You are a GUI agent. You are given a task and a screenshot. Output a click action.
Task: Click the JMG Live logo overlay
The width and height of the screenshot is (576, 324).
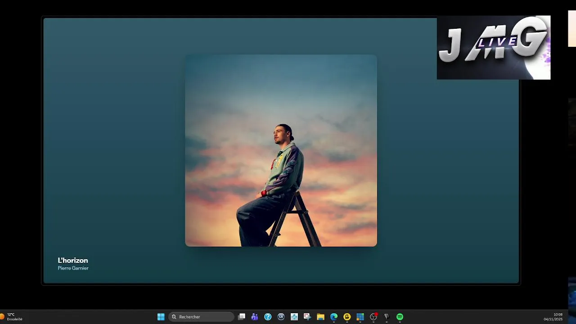click(494, 48)
